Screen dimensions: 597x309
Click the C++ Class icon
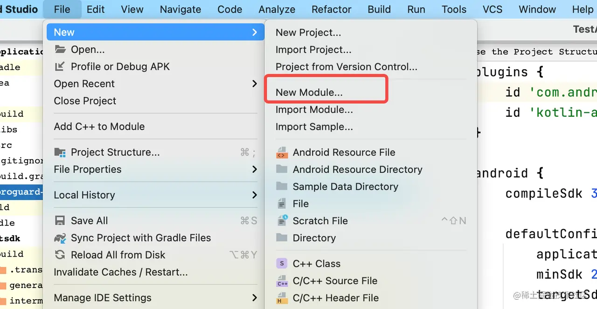tap(282, 264)
